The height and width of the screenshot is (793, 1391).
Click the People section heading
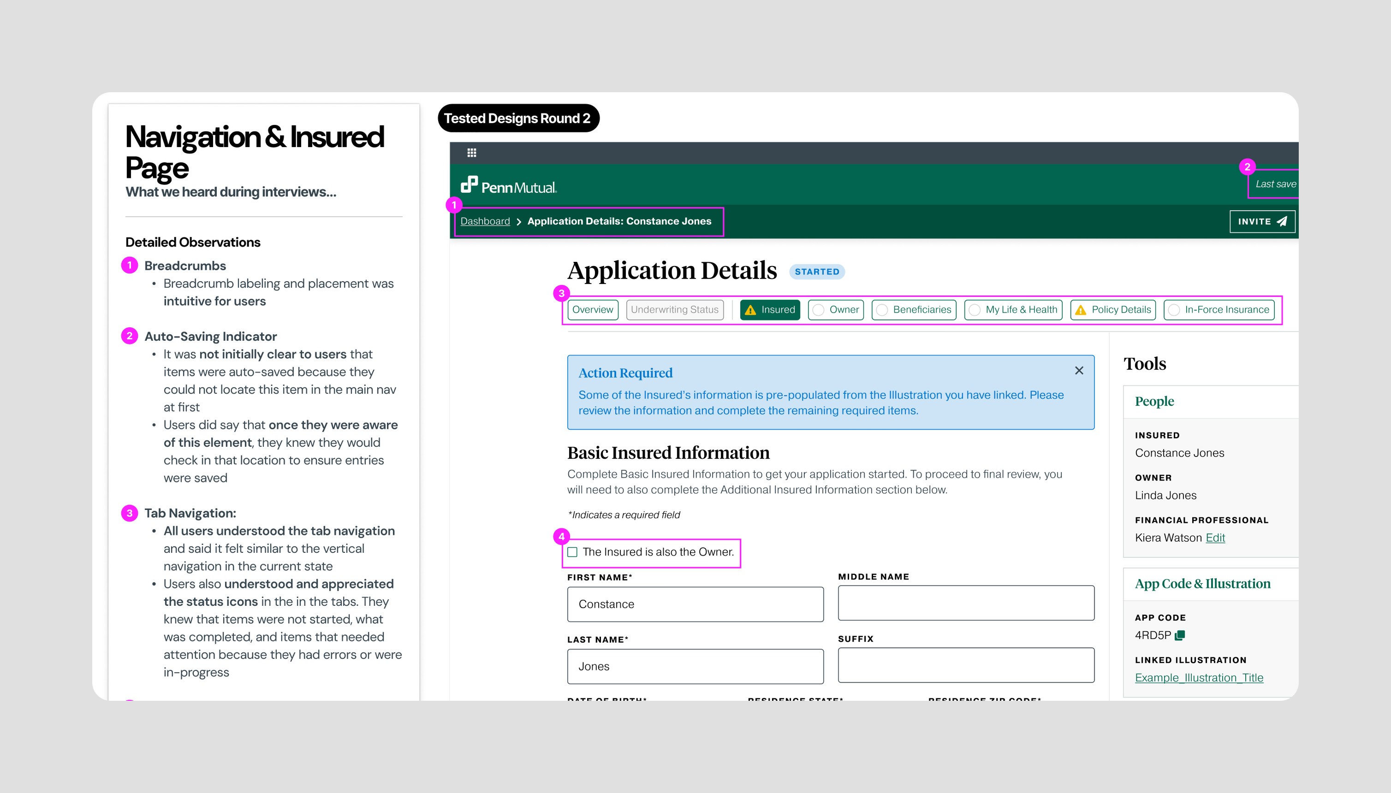click(1154, 402)
